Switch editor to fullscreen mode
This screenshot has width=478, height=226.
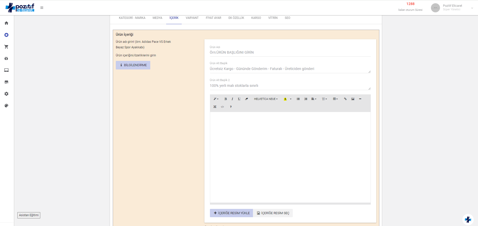click(215, 107)
